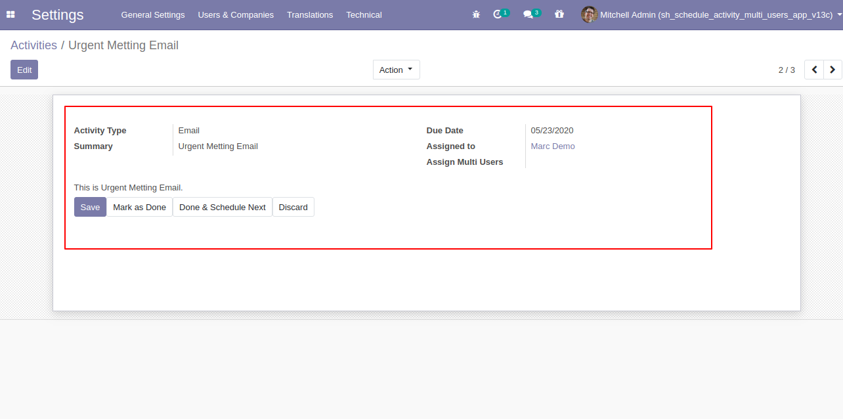This screenshot has height=419, width=843.
Task: Click the Activity Type label
Action: pos(100,131)
